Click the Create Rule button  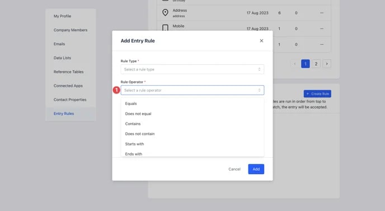(x=317, y=93)
